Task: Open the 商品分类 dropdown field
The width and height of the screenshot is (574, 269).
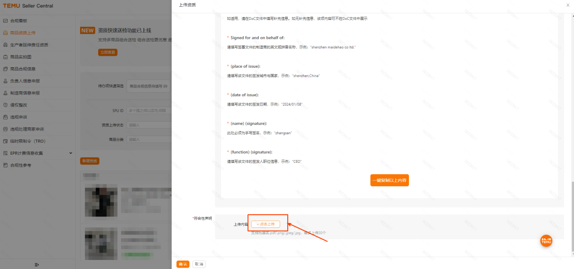Action: [x=149, y=139]
